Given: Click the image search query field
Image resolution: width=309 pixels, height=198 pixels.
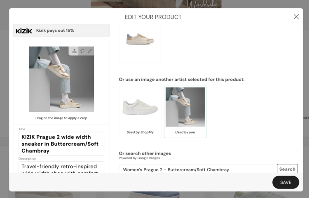Looking at the screenshot, I should pos(196,169).
